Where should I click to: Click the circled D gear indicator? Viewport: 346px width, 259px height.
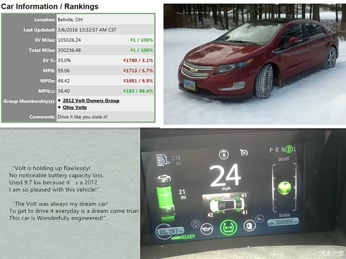[290, 149]
